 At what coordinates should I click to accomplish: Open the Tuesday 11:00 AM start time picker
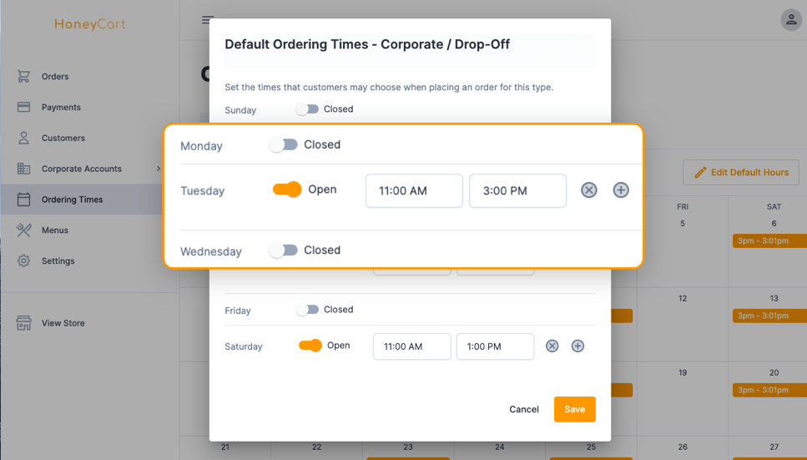(414, 190)
